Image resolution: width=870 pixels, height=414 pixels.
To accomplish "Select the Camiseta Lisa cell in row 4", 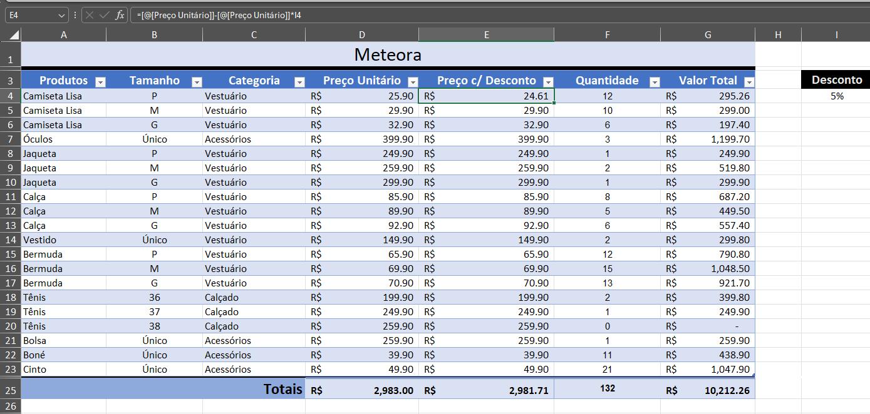I will click(x=53, y=96).
